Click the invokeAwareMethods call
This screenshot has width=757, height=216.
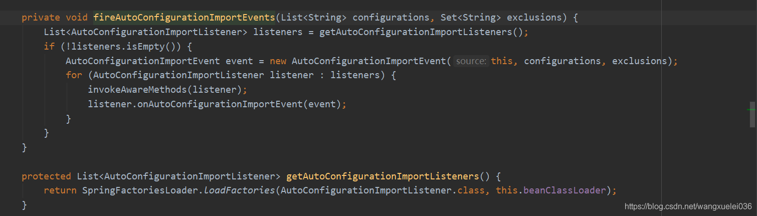pos(137,90)
